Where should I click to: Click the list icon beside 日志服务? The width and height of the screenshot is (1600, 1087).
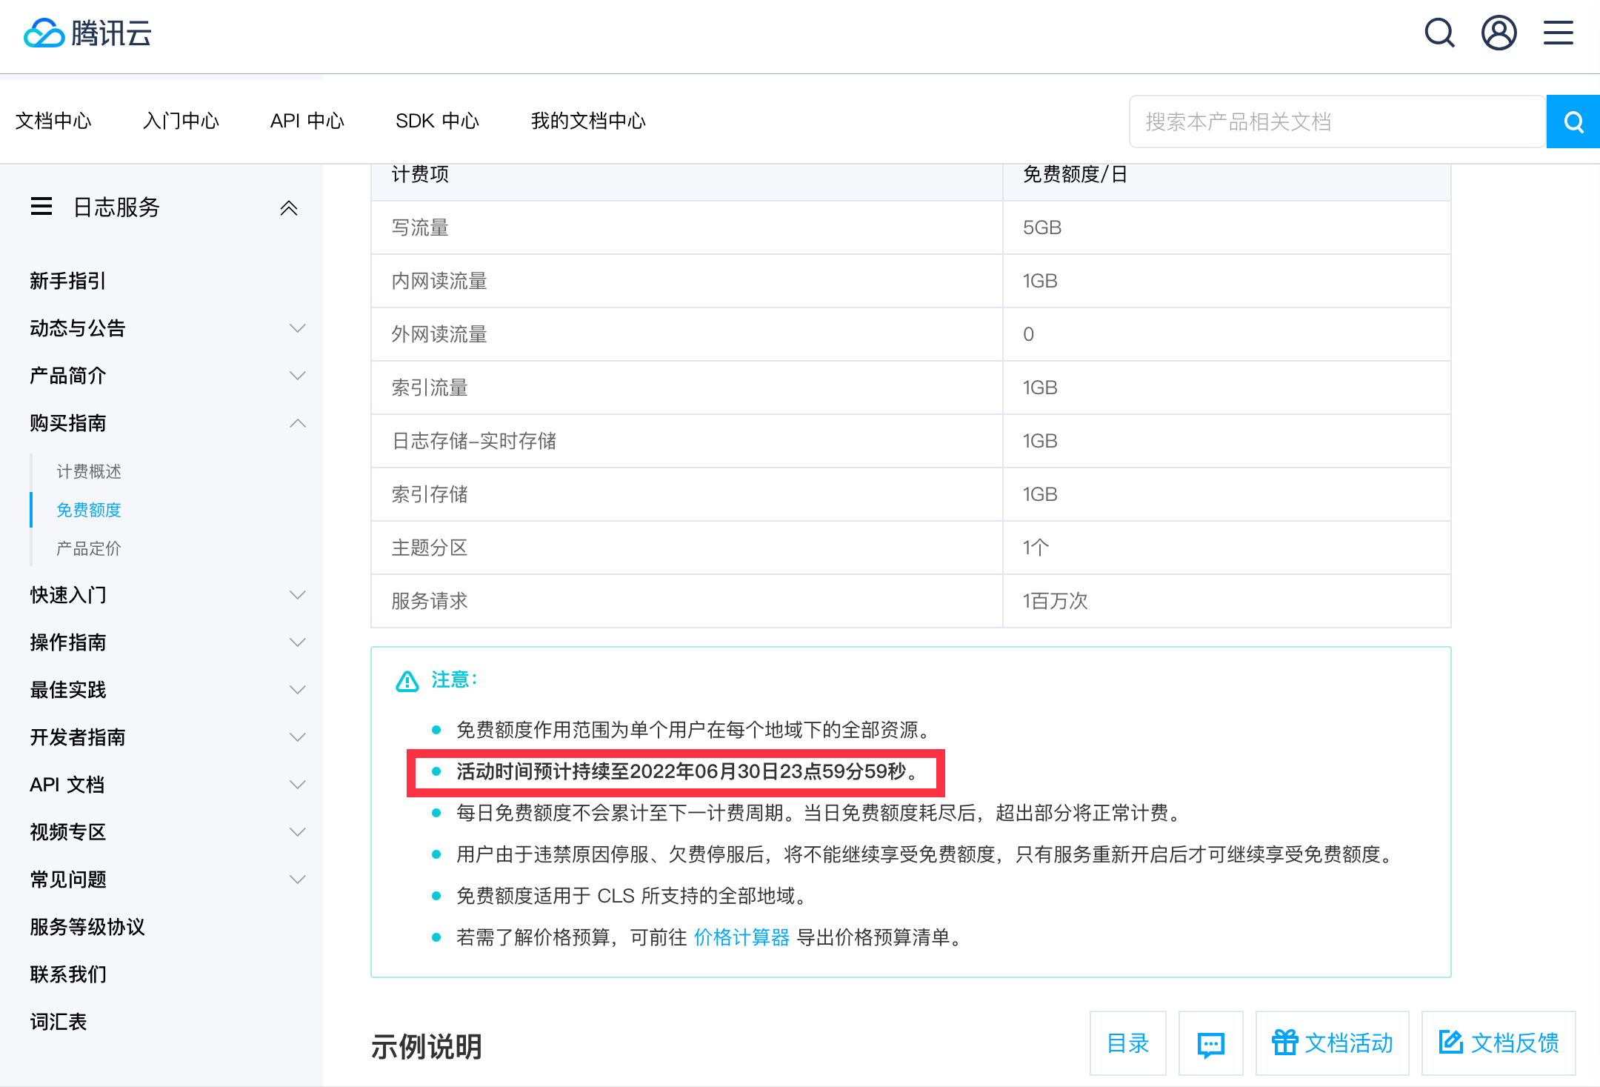coord(41,207)
